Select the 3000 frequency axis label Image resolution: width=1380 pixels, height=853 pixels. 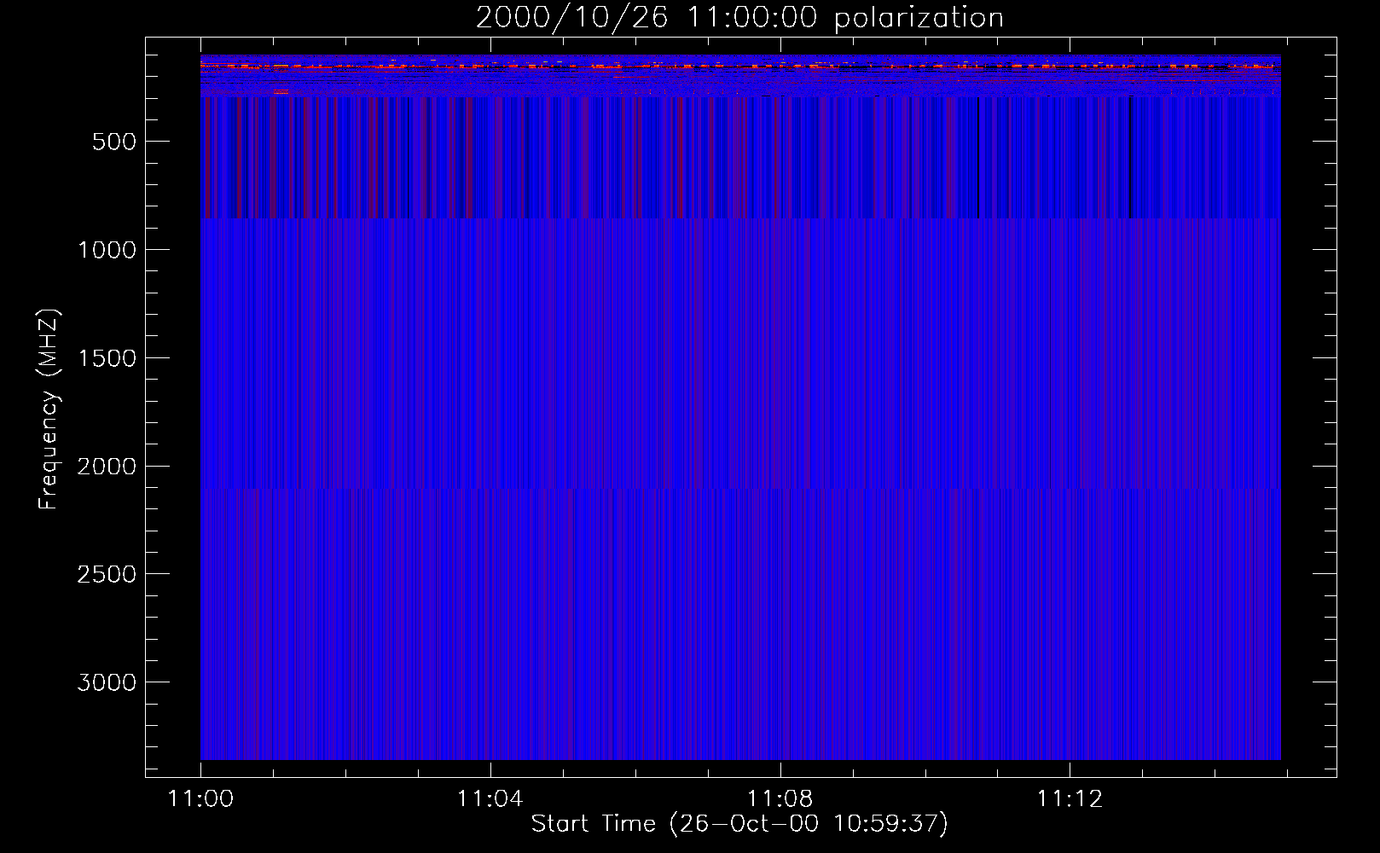point(107,682)
